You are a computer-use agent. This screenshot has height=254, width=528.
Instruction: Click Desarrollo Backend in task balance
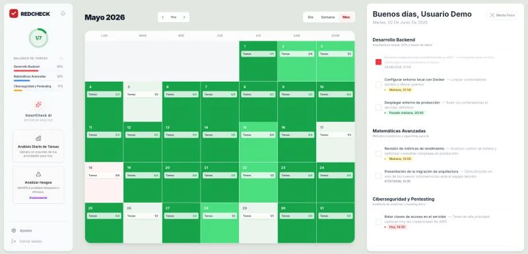[26, 66]
